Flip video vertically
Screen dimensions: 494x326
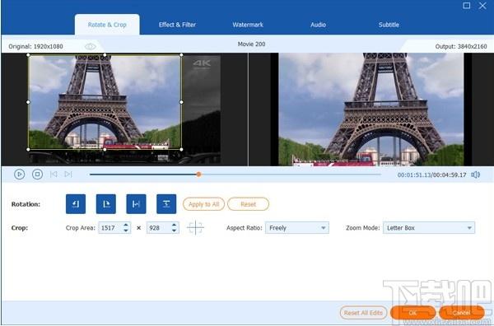click(166, 204)
